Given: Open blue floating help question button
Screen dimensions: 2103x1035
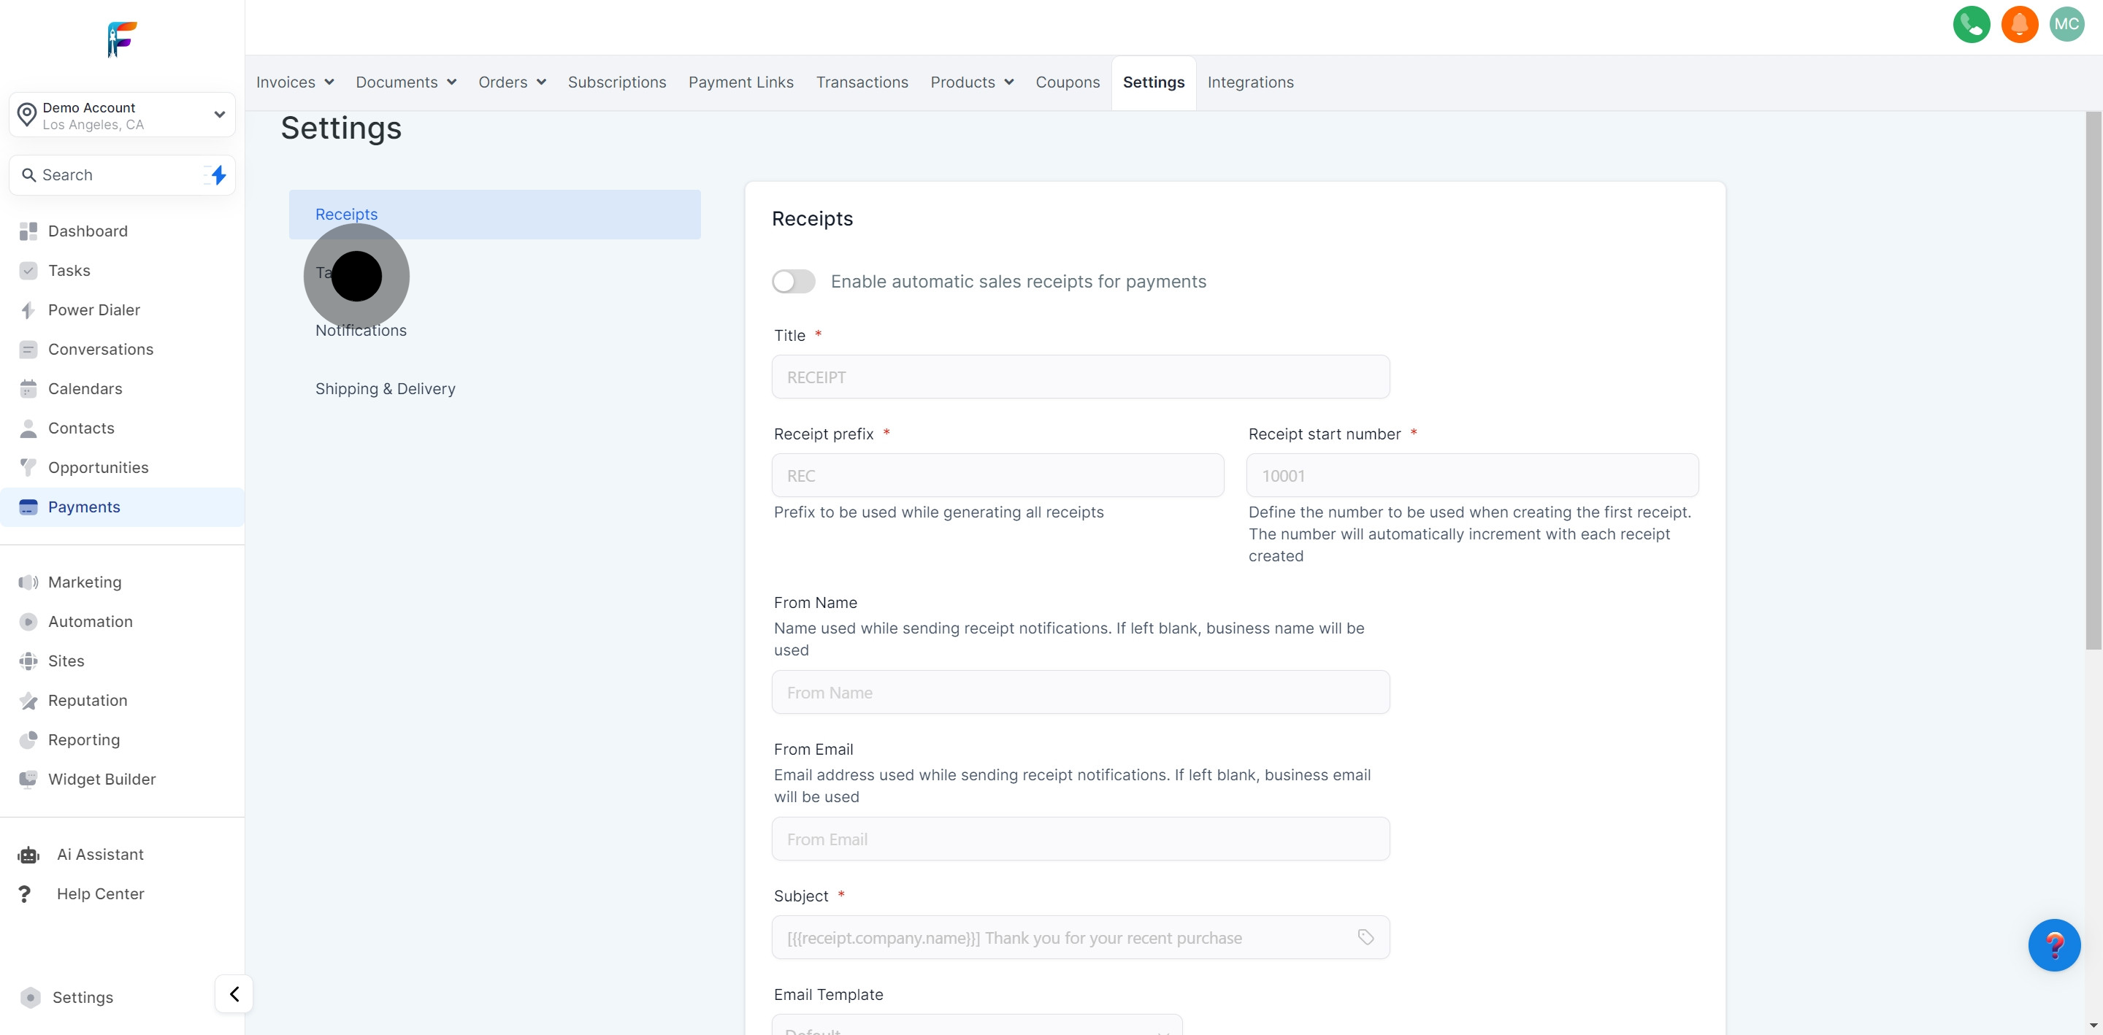Looking at the screenshot, I should [2054, 945].
